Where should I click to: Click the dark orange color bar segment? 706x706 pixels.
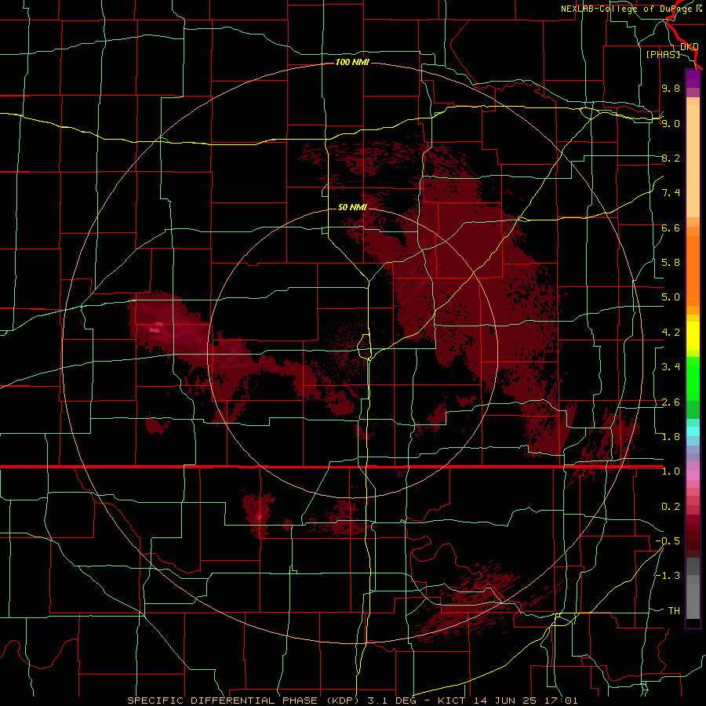[693, 271]
